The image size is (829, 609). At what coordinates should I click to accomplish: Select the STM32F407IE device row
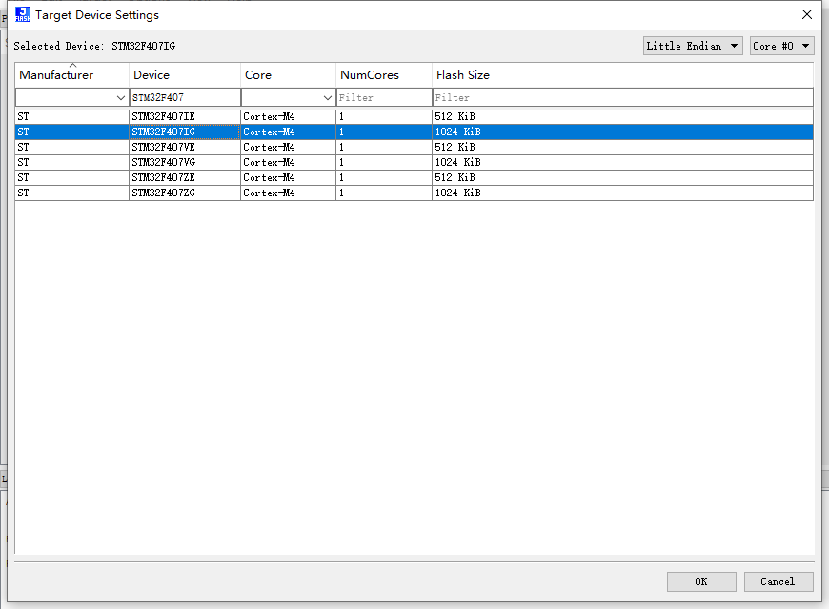click(x=414, y=116)
